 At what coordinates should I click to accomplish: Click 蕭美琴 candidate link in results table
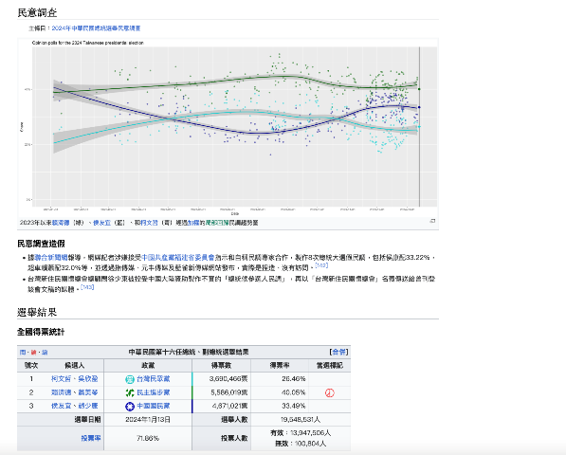[x=88, y=392]
